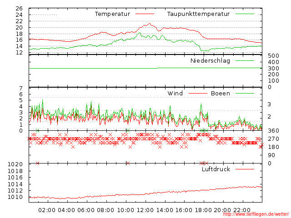
Task: Click the green Boeen legend line
Action: click(x=245, y=93)
